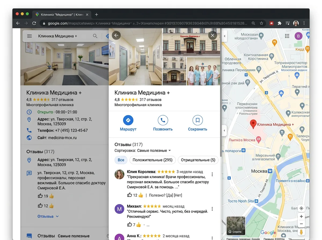Click the red Клиника Медицина + map pin
This screenshot has width=322, height=240.
(x=253, y=124)
